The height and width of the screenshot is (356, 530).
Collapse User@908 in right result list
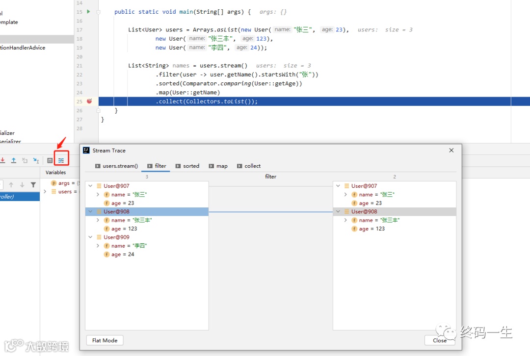click(x=338, y=211)
